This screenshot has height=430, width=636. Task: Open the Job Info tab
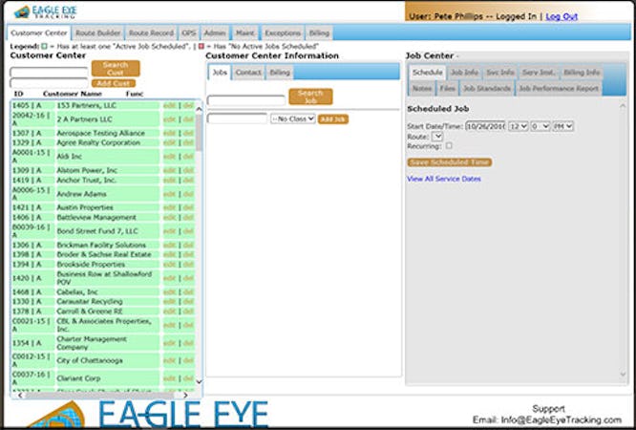coord(464,73)
